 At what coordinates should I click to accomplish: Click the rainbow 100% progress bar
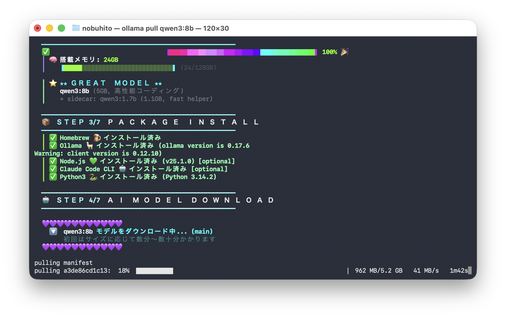tap(242, 52)
